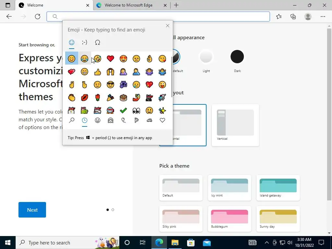Pick the face with tears of joy emoji
The width and height of the screenshot is (332, 249).
point(85,58)
